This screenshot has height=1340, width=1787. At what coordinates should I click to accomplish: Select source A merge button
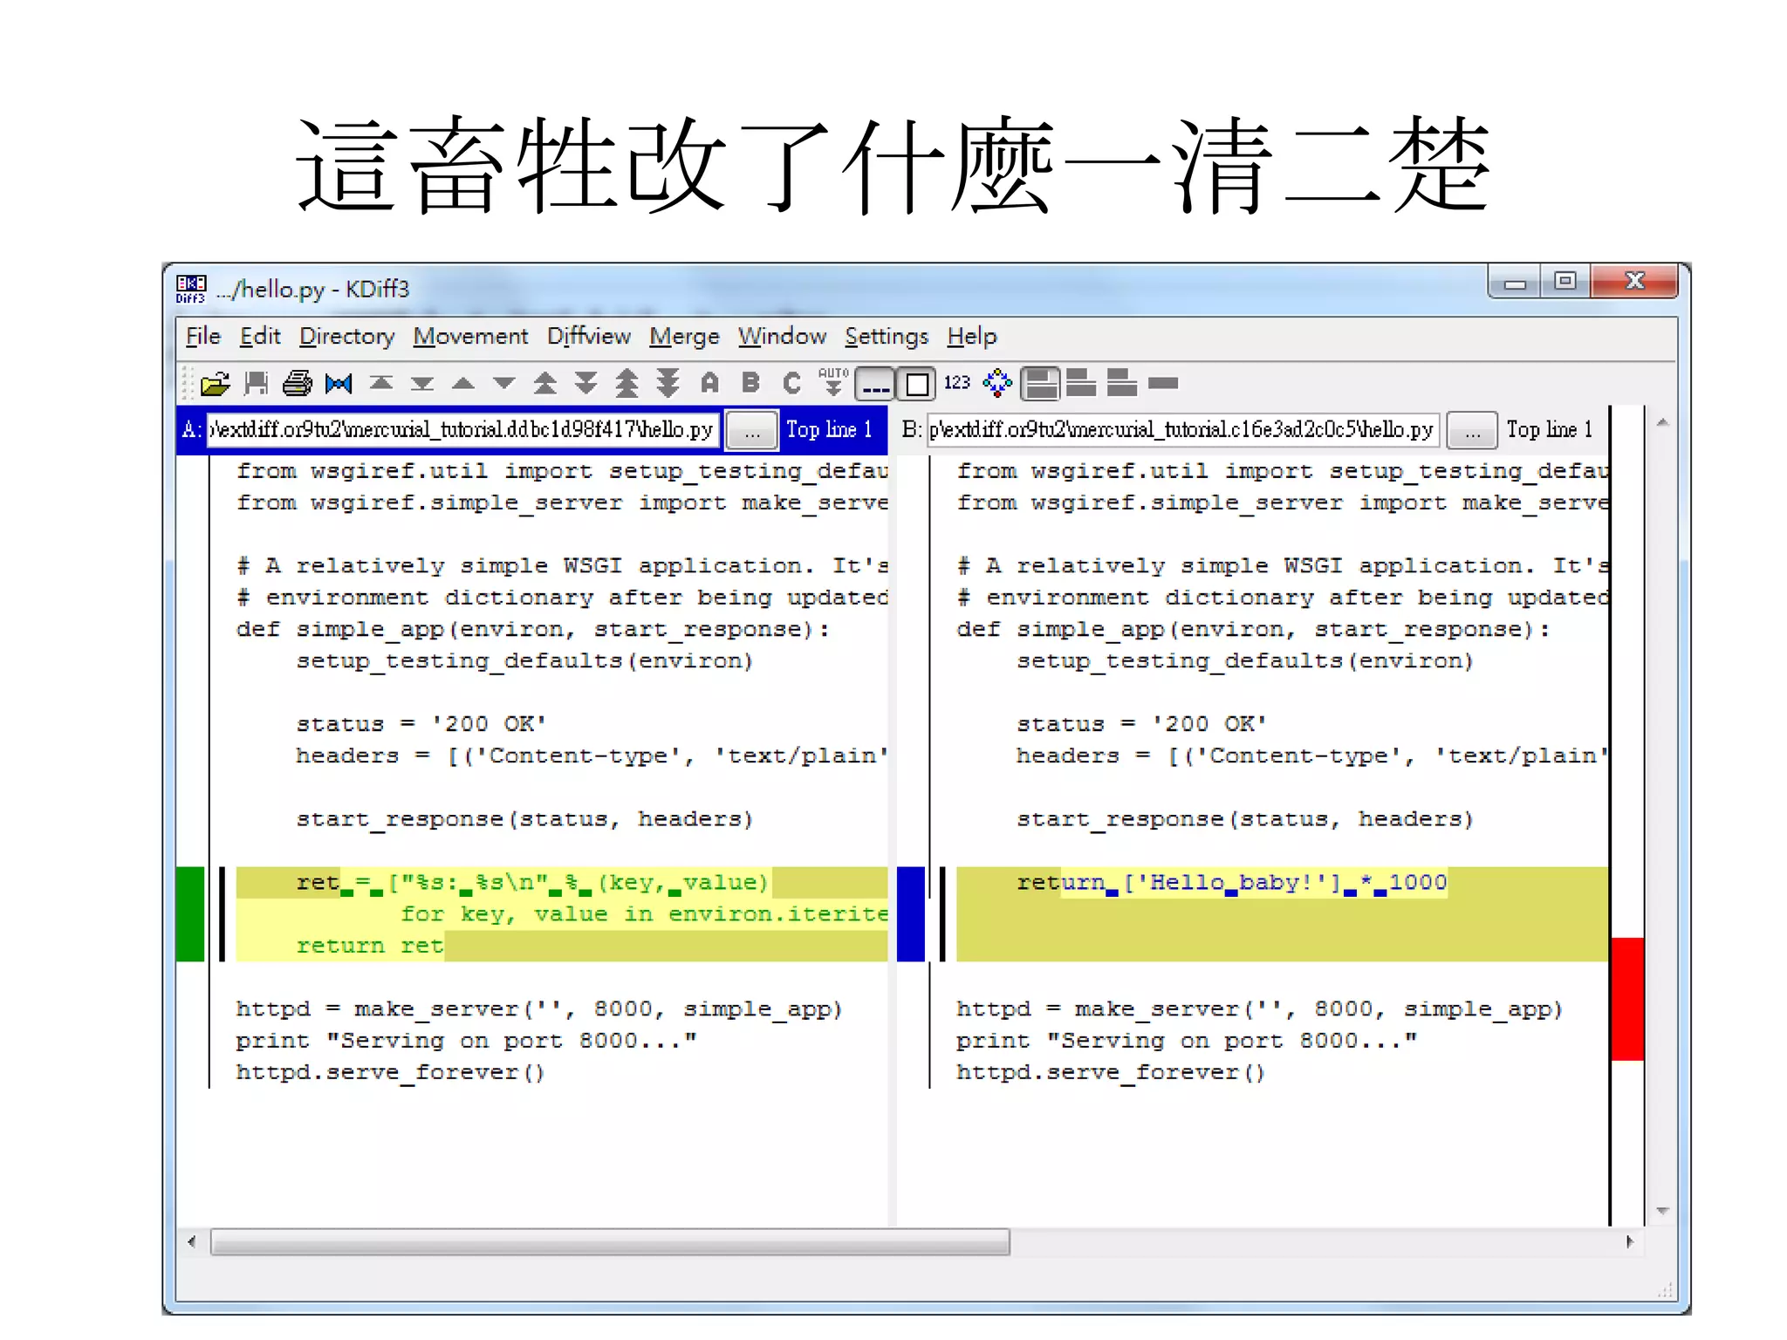(x=709, y=383)
